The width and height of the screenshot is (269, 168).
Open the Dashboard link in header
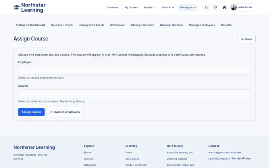(112, 8)
